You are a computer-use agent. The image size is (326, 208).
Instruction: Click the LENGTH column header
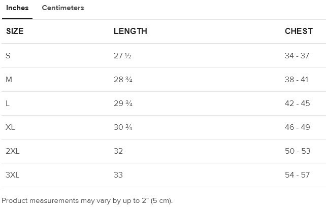[x=131, y=31]
